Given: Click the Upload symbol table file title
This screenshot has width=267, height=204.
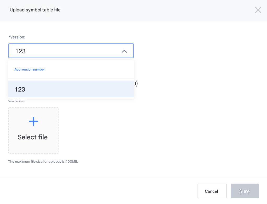Looking at the screenshot, I should pos(35,10).
